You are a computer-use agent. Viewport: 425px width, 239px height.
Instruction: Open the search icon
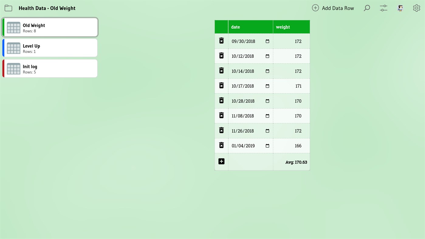pos(367,8)
